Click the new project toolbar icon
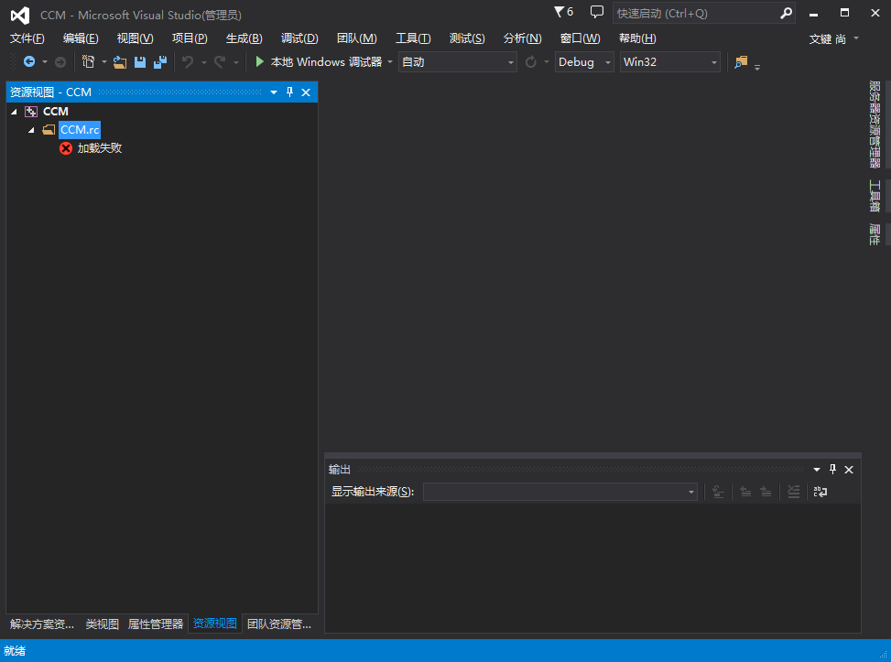Screen dimensions: 891x662 click(88, 61)
